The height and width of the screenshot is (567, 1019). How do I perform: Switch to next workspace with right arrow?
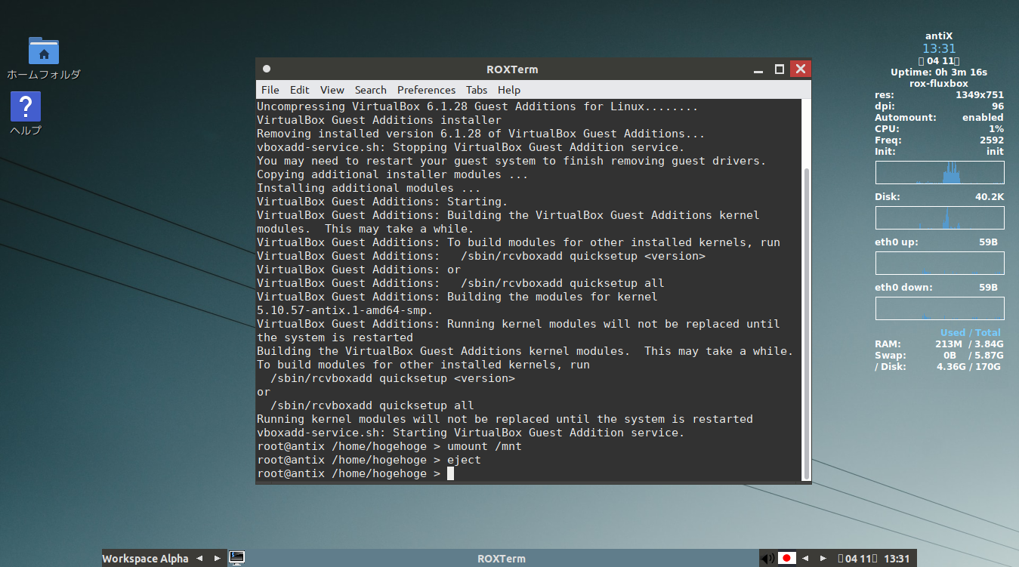pyautogui.click(x=217, y=559)
